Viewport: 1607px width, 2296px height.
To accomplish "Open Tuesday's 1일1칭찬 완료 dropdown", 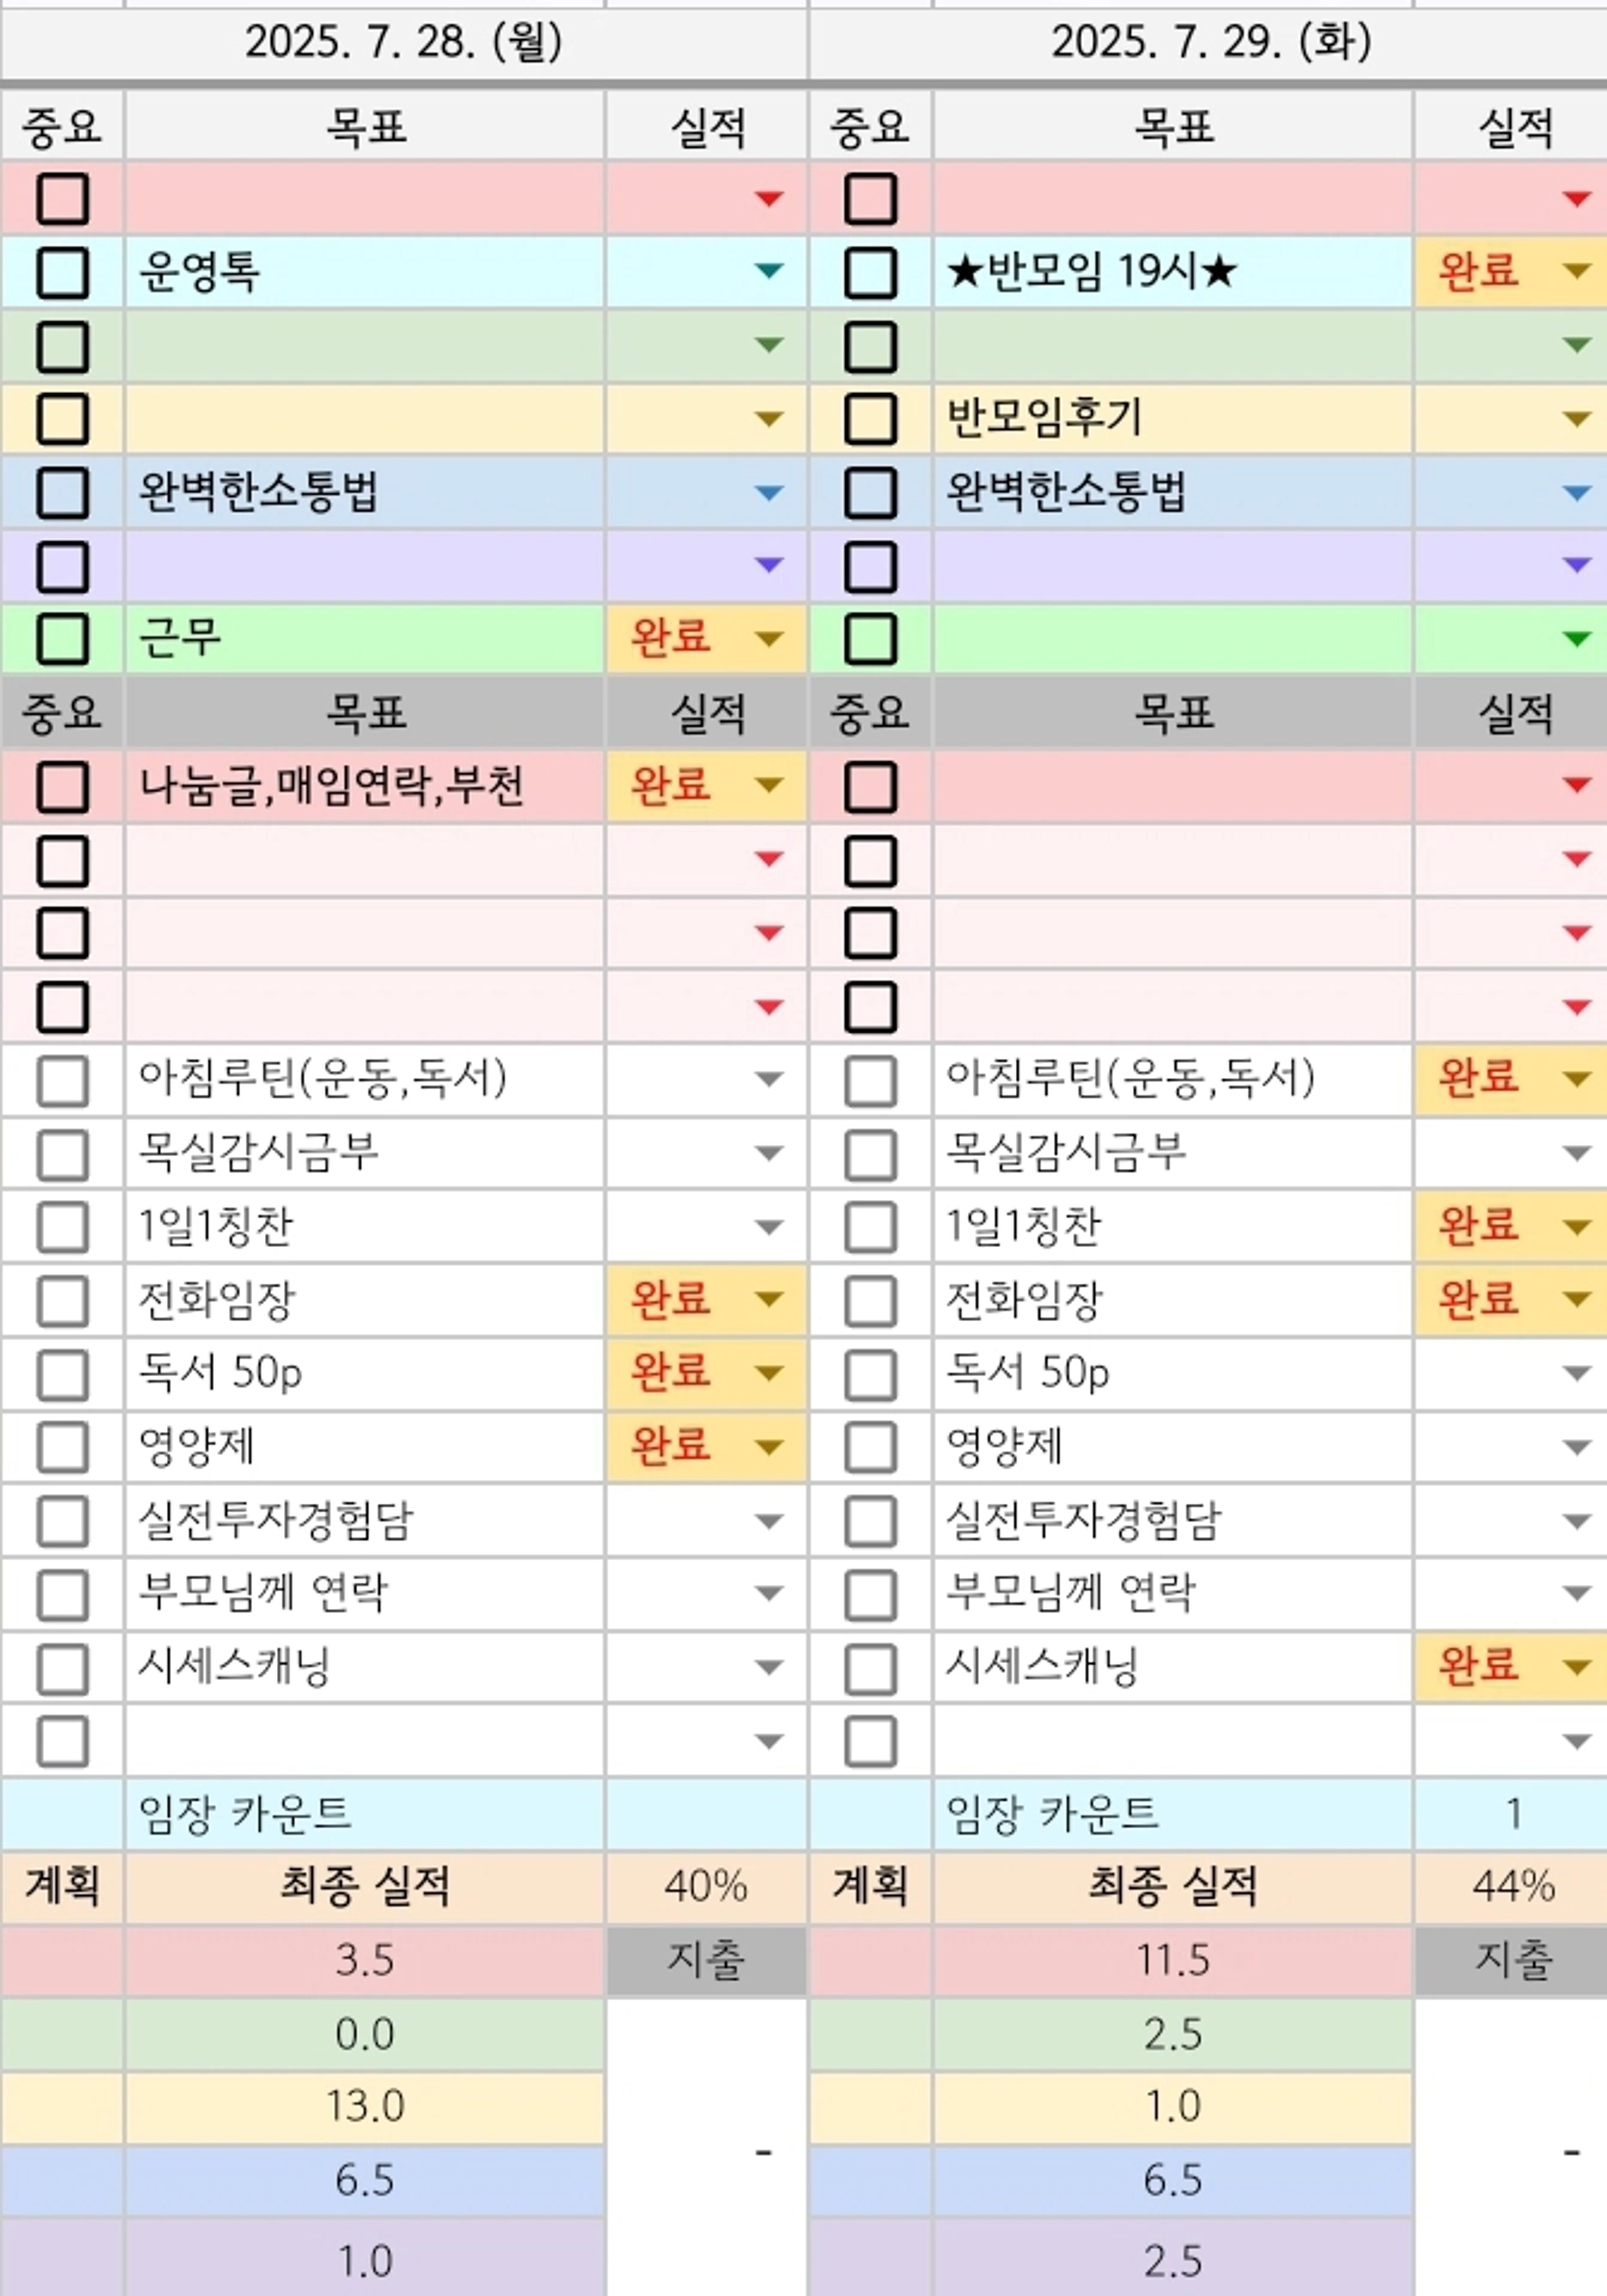I will [x=1576, y=1226].
